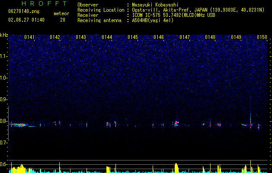
Task: Click the 0.7 kHz axis label
Action: [x=4, y=143]
